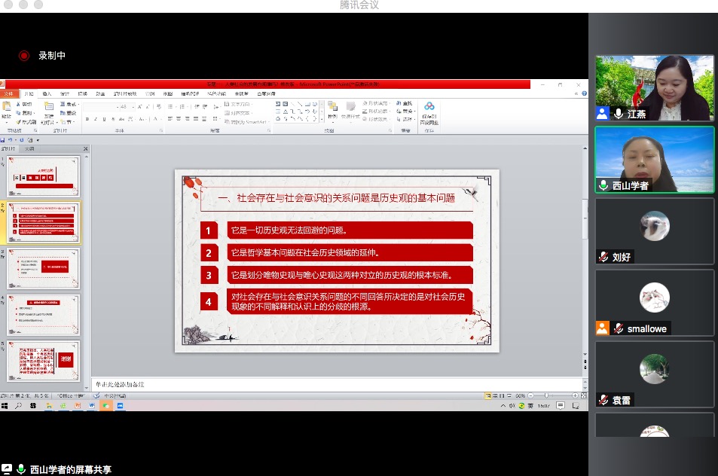The width and height of the screenshot is (718, 476).
Task: Click the Replace (替换) icon
Action: pos(404,111)
